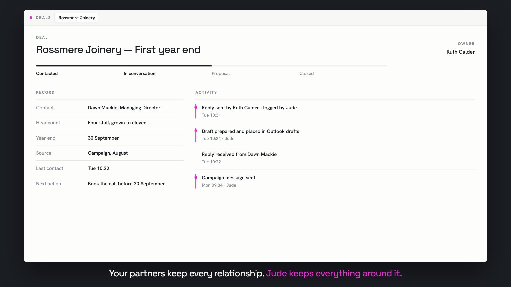Viewport: 511px width, 287px height.
Task: Click the RECORD section heading
Action: [x=45, y=92]
